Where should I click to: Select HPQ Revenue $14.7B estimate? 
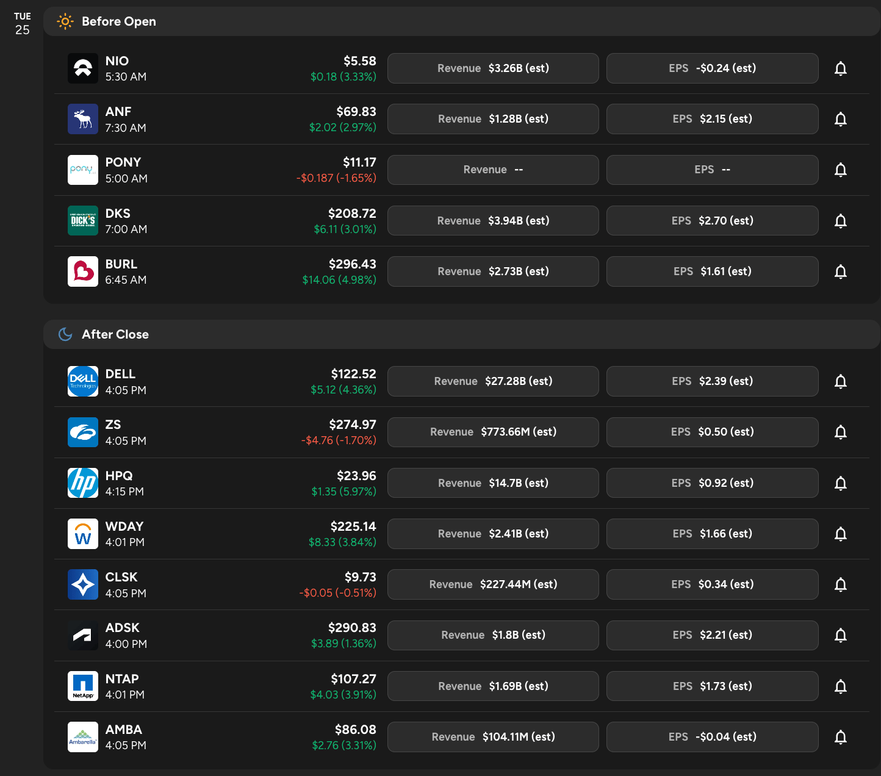(493, 483)
